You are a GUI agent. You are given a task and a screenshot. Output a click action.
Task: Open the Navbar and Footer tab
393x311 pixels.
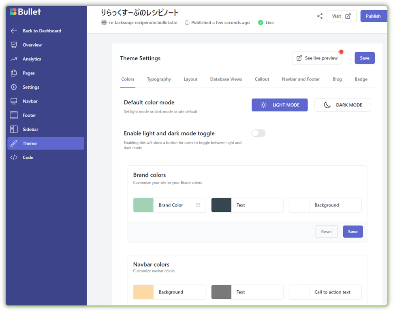pos(301,79)
